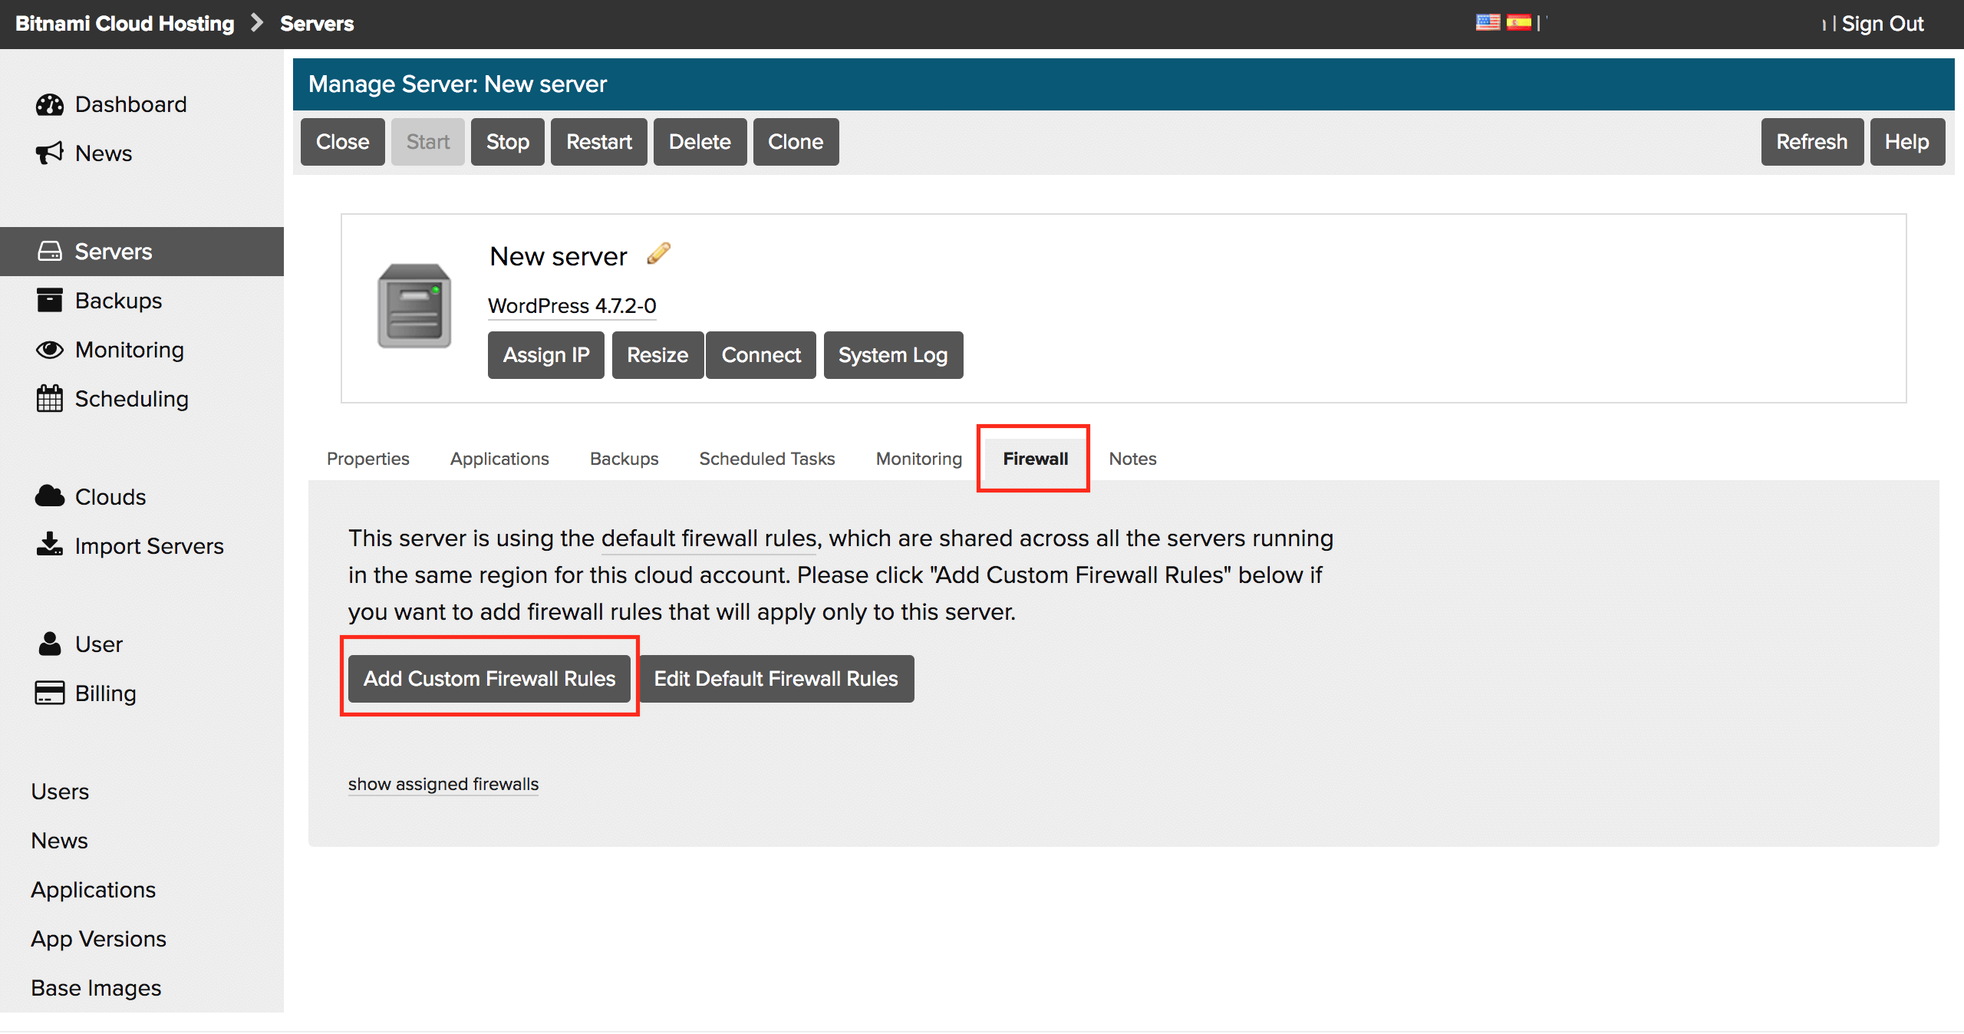
Task: Delete the server
Action: coord(700,142)
